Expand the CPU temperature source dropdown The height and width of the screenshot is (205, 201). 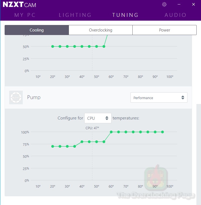click(x=98, y=118)
